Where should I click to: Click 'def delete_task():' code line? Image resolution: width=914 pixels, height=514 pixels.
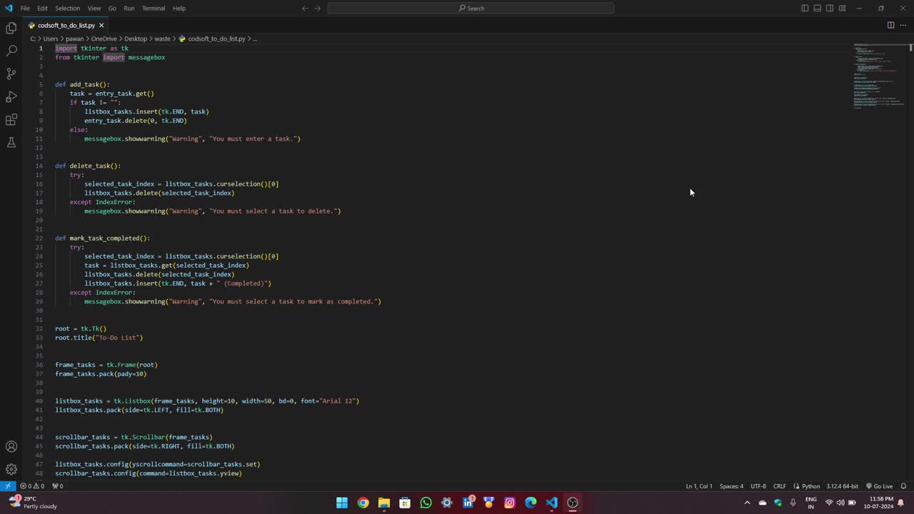(88, 166)
